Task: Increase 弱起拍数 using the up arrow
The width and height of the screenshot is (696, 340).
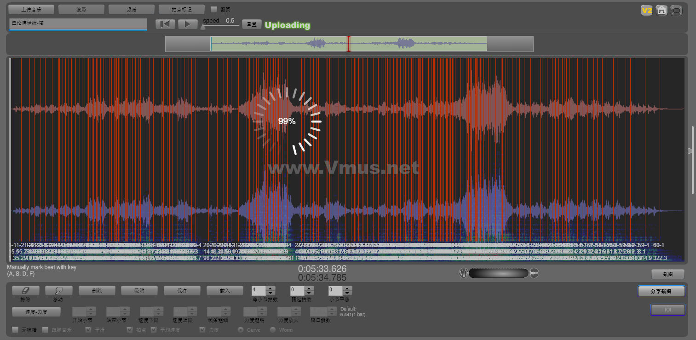Action: click(x=308, y=288)
